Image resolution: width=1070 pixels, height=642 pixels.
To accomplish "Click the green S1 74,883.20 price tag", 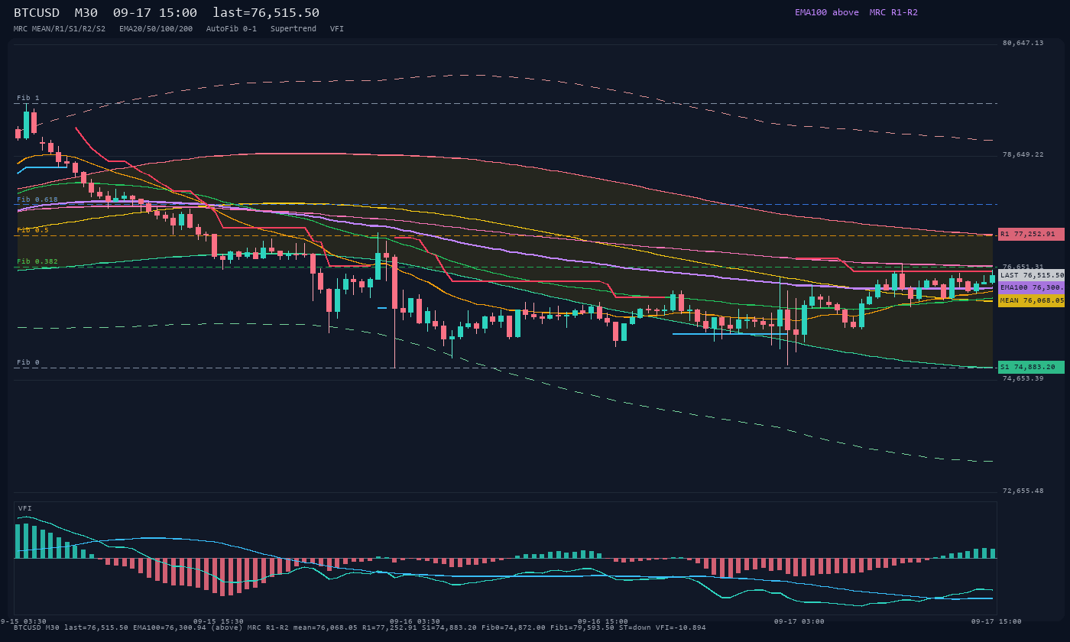I will (x=1031, y=367).
